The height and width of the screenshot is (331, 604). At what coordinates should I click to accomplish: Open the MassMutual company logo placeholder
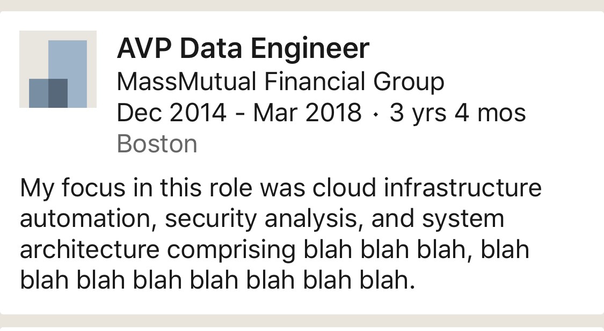(x=58, y=69)
